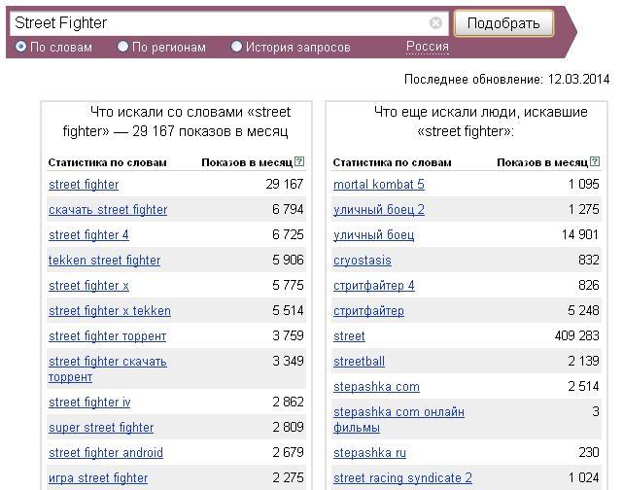623x490 pixels.
Task: Click the '5 775' impressions value
Action: coord(288,285)
